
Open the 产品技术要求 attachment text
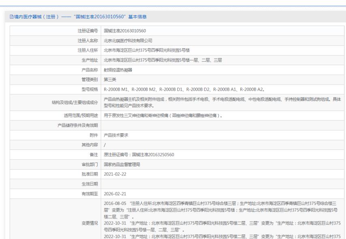(116, 135)
